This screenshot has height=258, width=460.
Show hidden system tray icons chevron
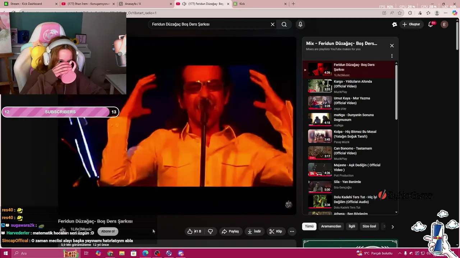(400, 253)
